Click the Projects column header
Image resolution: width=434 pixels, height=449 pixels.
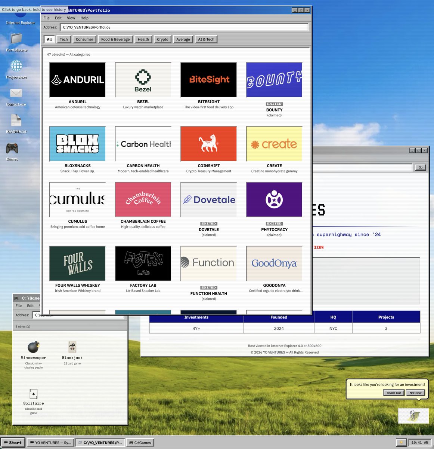tap(386, 317)
